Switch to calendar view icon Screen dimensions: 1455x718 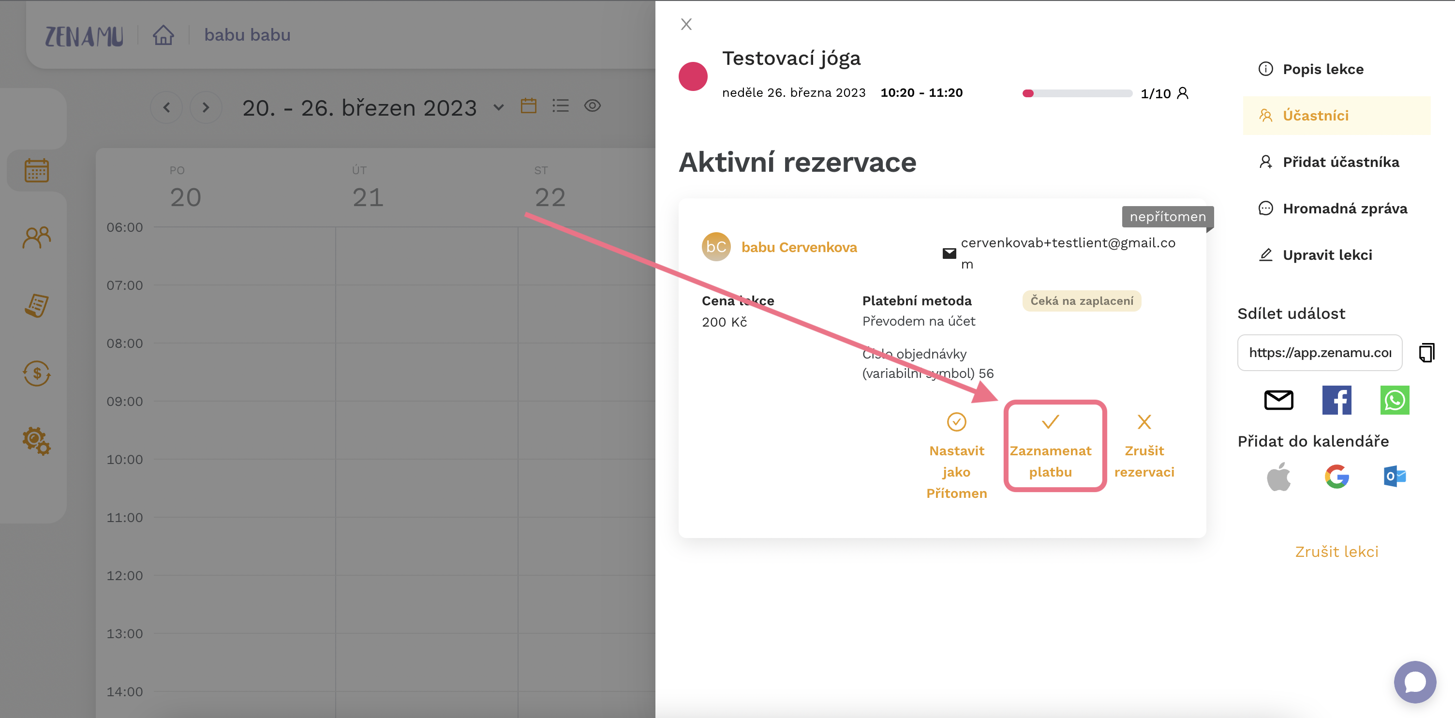point(529,105)
